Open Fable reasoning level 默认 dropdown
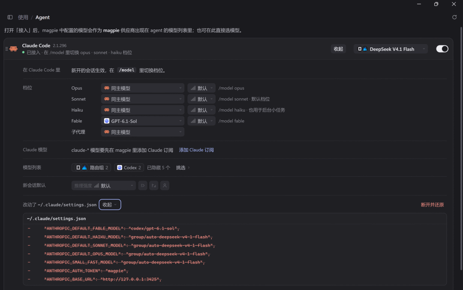463x290 pixels. (x=201, y=121)
